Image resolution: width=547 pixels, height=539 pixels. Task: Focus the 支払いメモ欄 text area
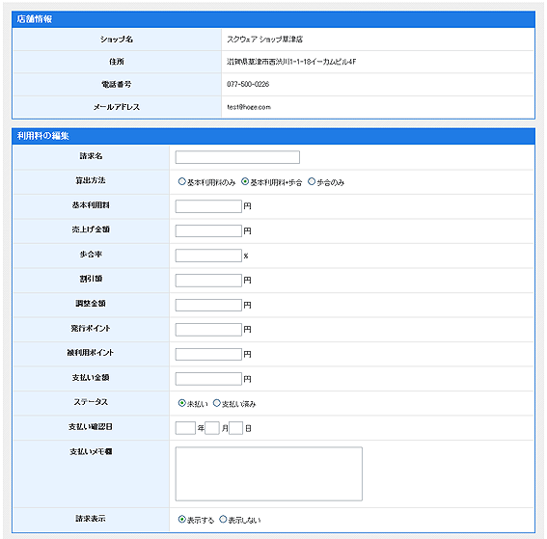click(268, 473)
